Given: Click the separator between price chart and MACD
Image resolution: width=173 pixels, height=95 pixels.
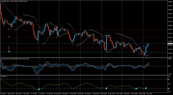Looking at the screenshot, I should coord(84,57).
